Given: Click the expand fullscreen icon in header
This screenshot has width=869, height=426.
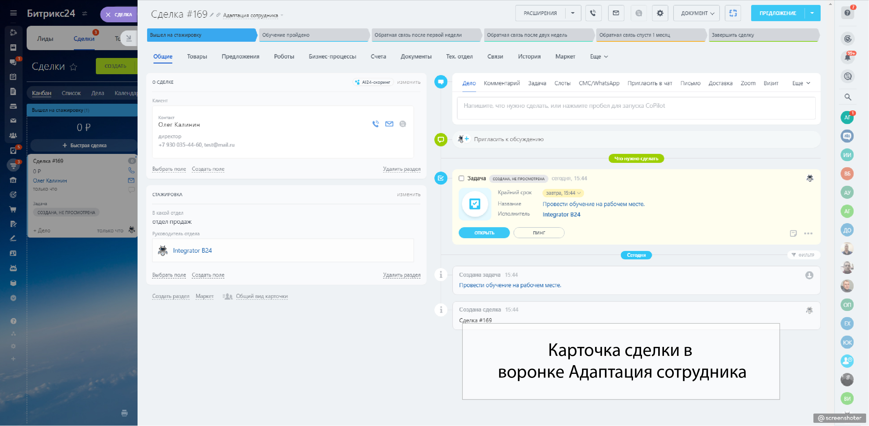Looking at the screenshot, I should tap(733, 13).
